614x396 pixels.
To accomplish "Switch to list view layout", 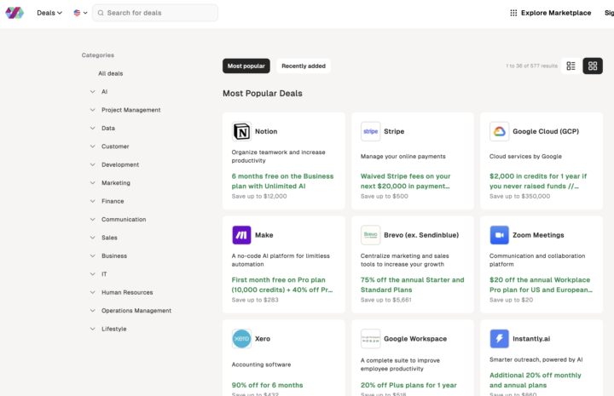I will (x=571, y=66).
